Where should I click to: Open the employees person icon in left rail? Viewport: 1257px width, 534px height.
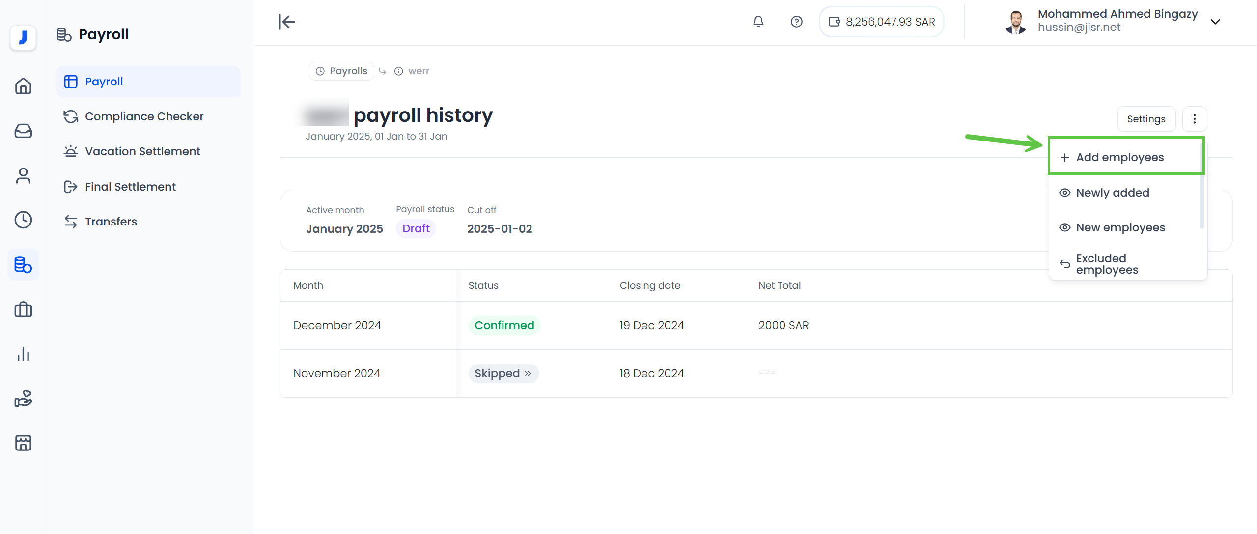(23, 176)
